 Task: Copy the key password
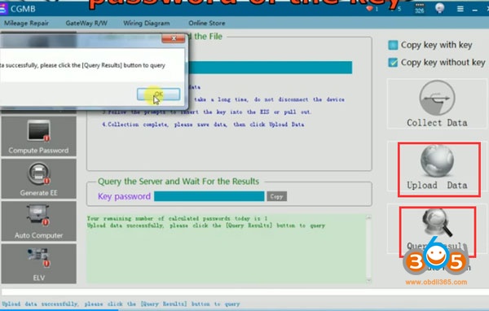(276, 196)
